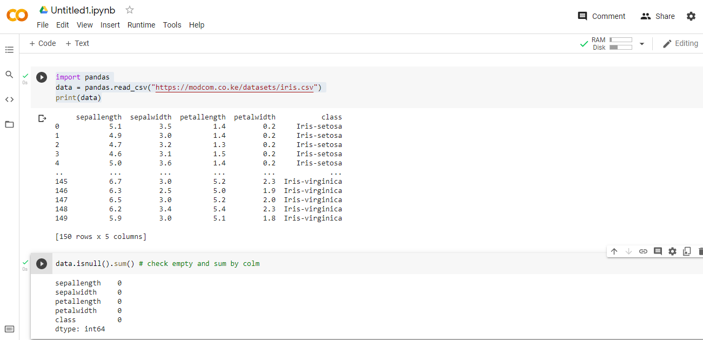Open the notebook search tool
This screenshot has width=703, height=340.
click(9, 74)
